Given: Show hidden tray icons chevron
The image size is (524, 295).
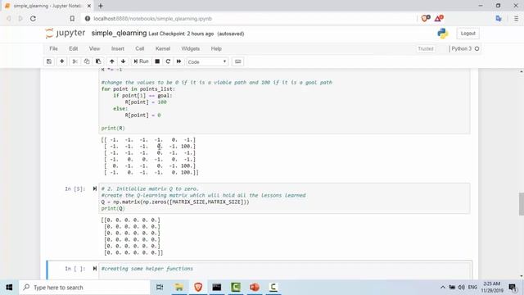Looking at the screenshot, I should click(x=442, y=288).
